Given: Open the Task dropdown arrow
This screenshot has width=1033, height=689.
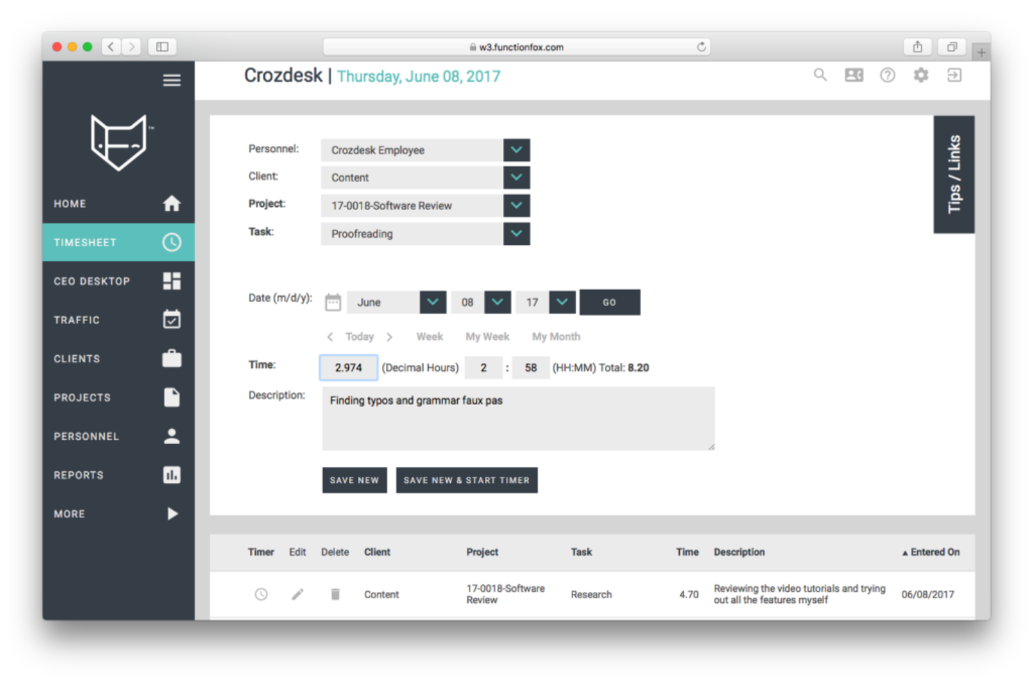Looking at the screenshot, I should pyautogui.click(x=516, y=233).
